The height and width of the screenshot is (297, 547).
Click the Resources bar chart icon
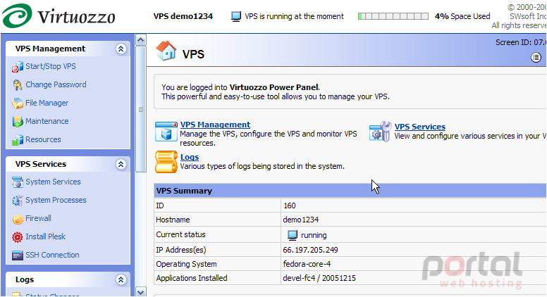pyautogui.click(x=17, y=139)
